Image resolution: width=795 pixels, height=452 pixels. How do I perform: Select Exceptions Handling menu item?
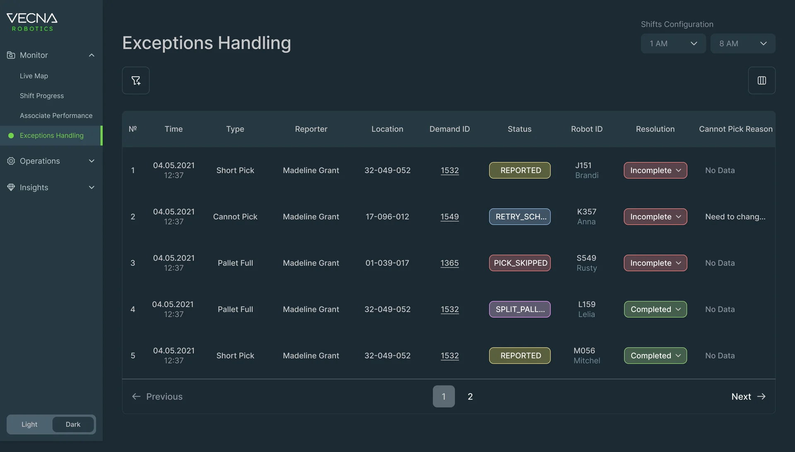coord(51,136)
